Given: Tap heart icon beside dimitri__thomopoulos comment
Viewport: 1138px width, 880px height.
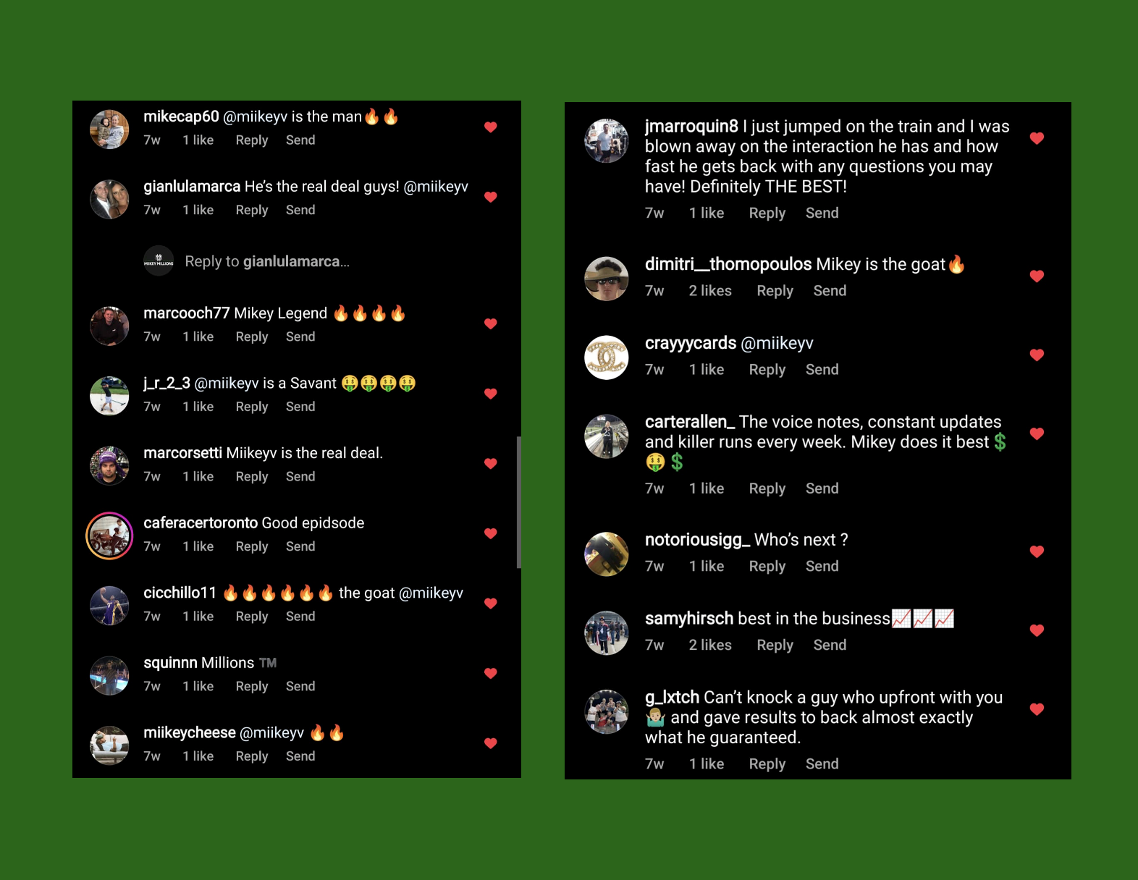Looking at the screenshot, I should click(1037, 276).
